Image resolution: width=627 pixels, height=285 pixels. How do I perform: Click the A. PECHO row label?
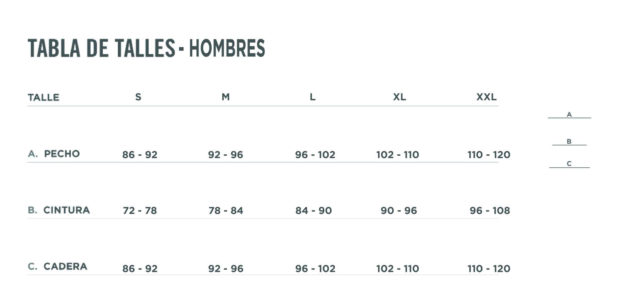point(54,154)
